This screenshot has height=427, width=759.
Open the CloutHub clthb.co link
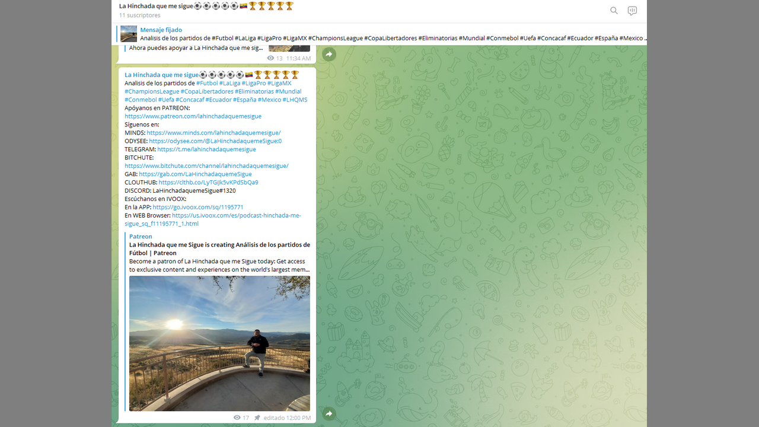click(208, 183)
